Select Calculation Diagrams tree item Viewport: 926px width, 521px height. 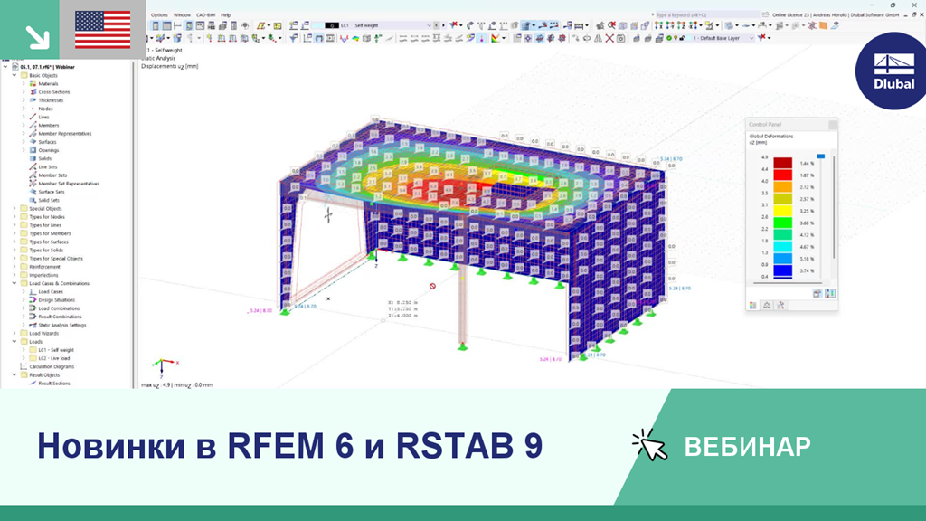[x=52, y=367]
